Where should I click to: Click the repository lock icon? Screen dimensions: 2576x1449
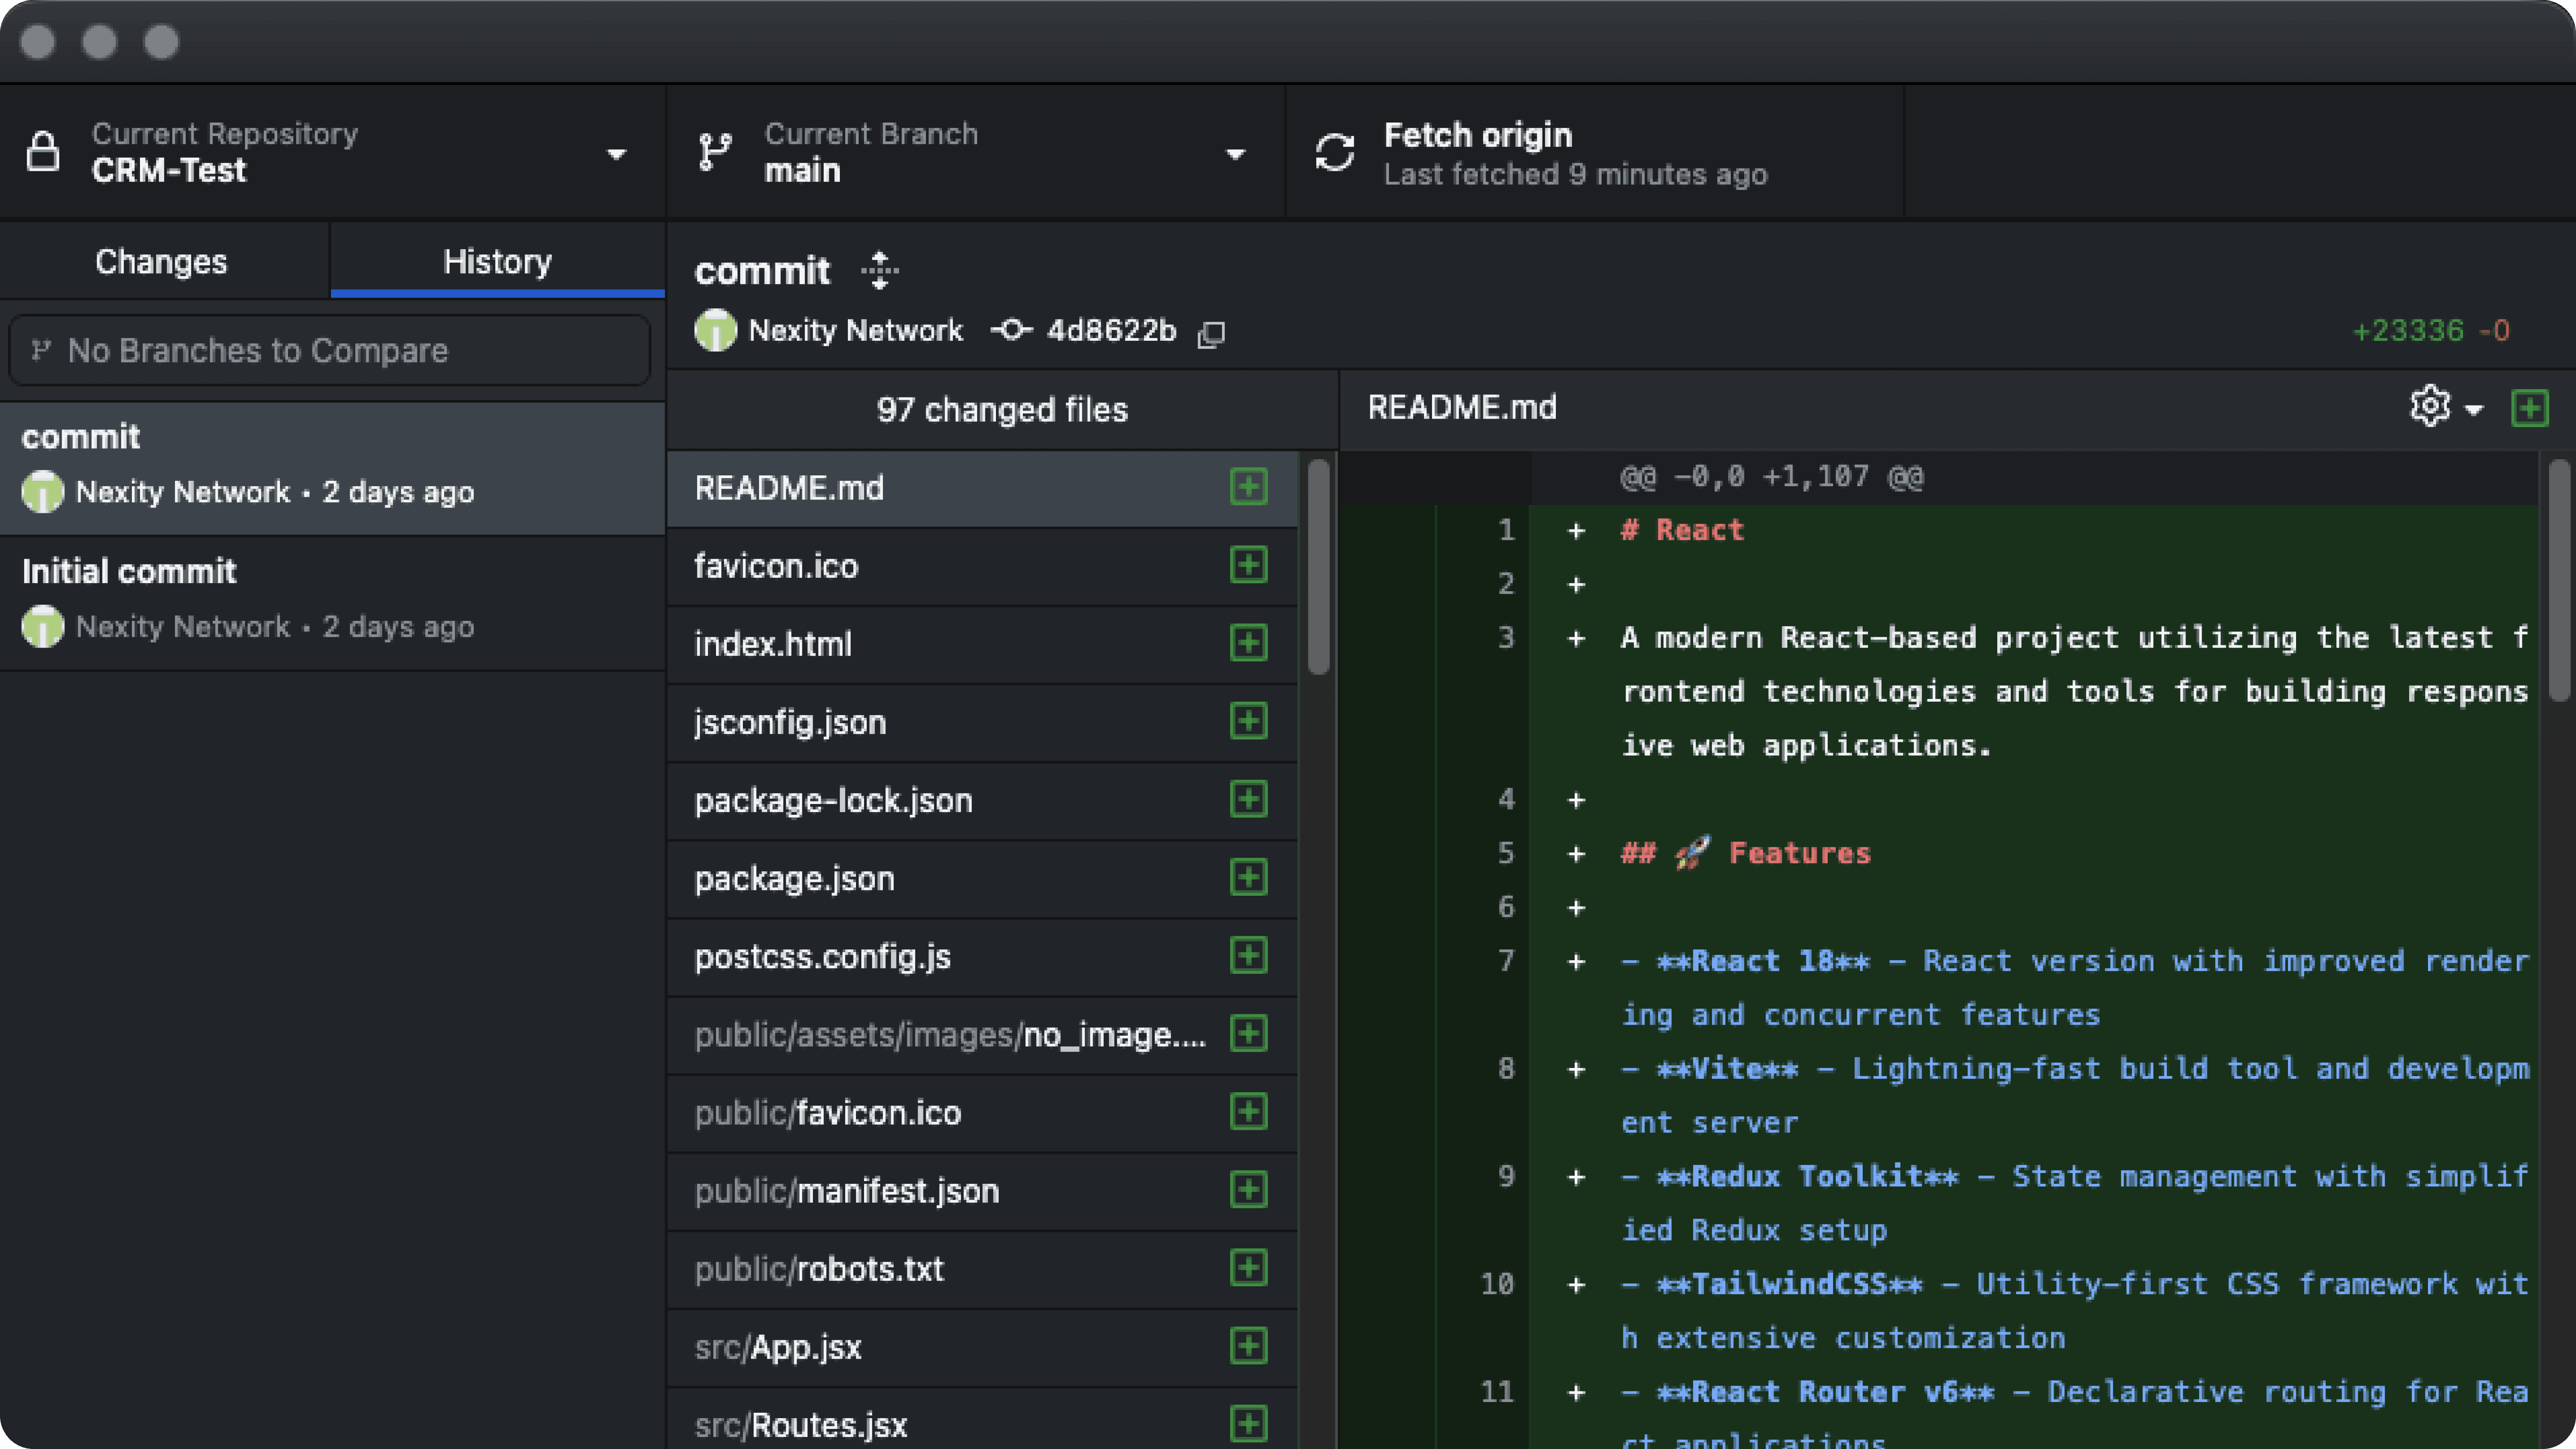tap(43, 152)
